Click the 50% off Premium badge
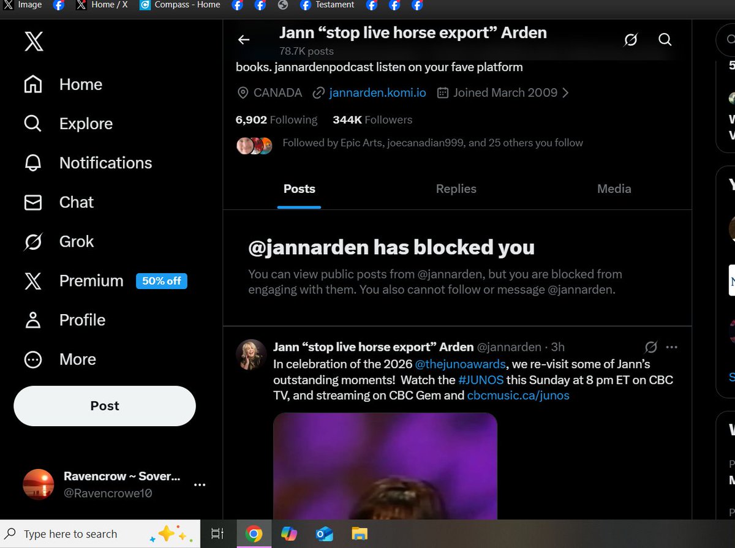 click(162, 281)
